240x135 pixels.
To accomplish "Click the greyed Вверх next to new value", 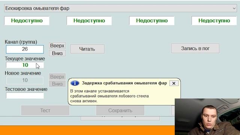I will coord(57,76).
